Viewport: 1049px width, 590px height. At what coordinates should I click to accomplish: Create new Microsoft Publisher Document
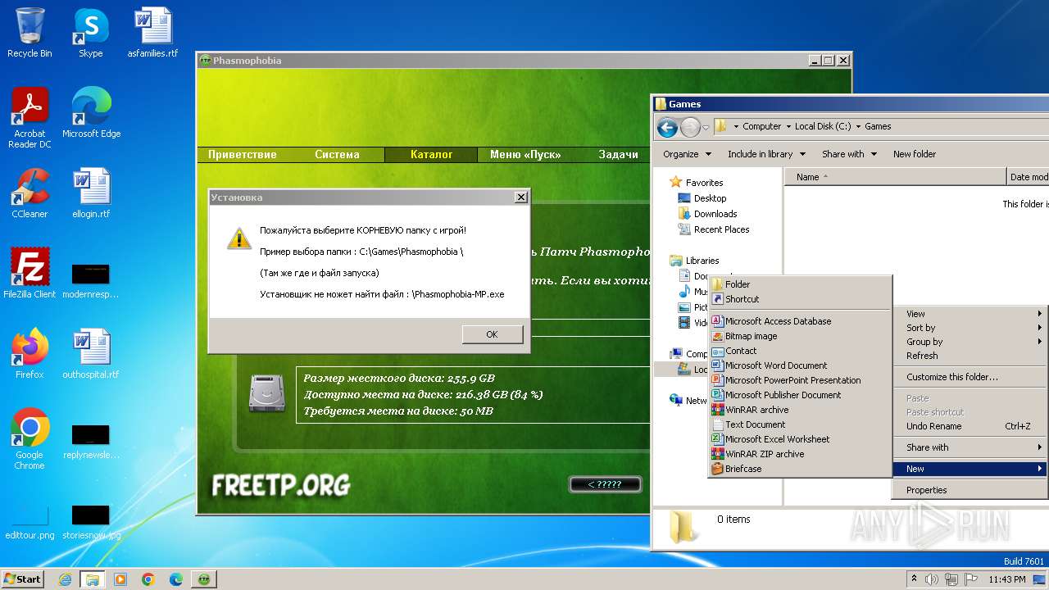point(800,395)
